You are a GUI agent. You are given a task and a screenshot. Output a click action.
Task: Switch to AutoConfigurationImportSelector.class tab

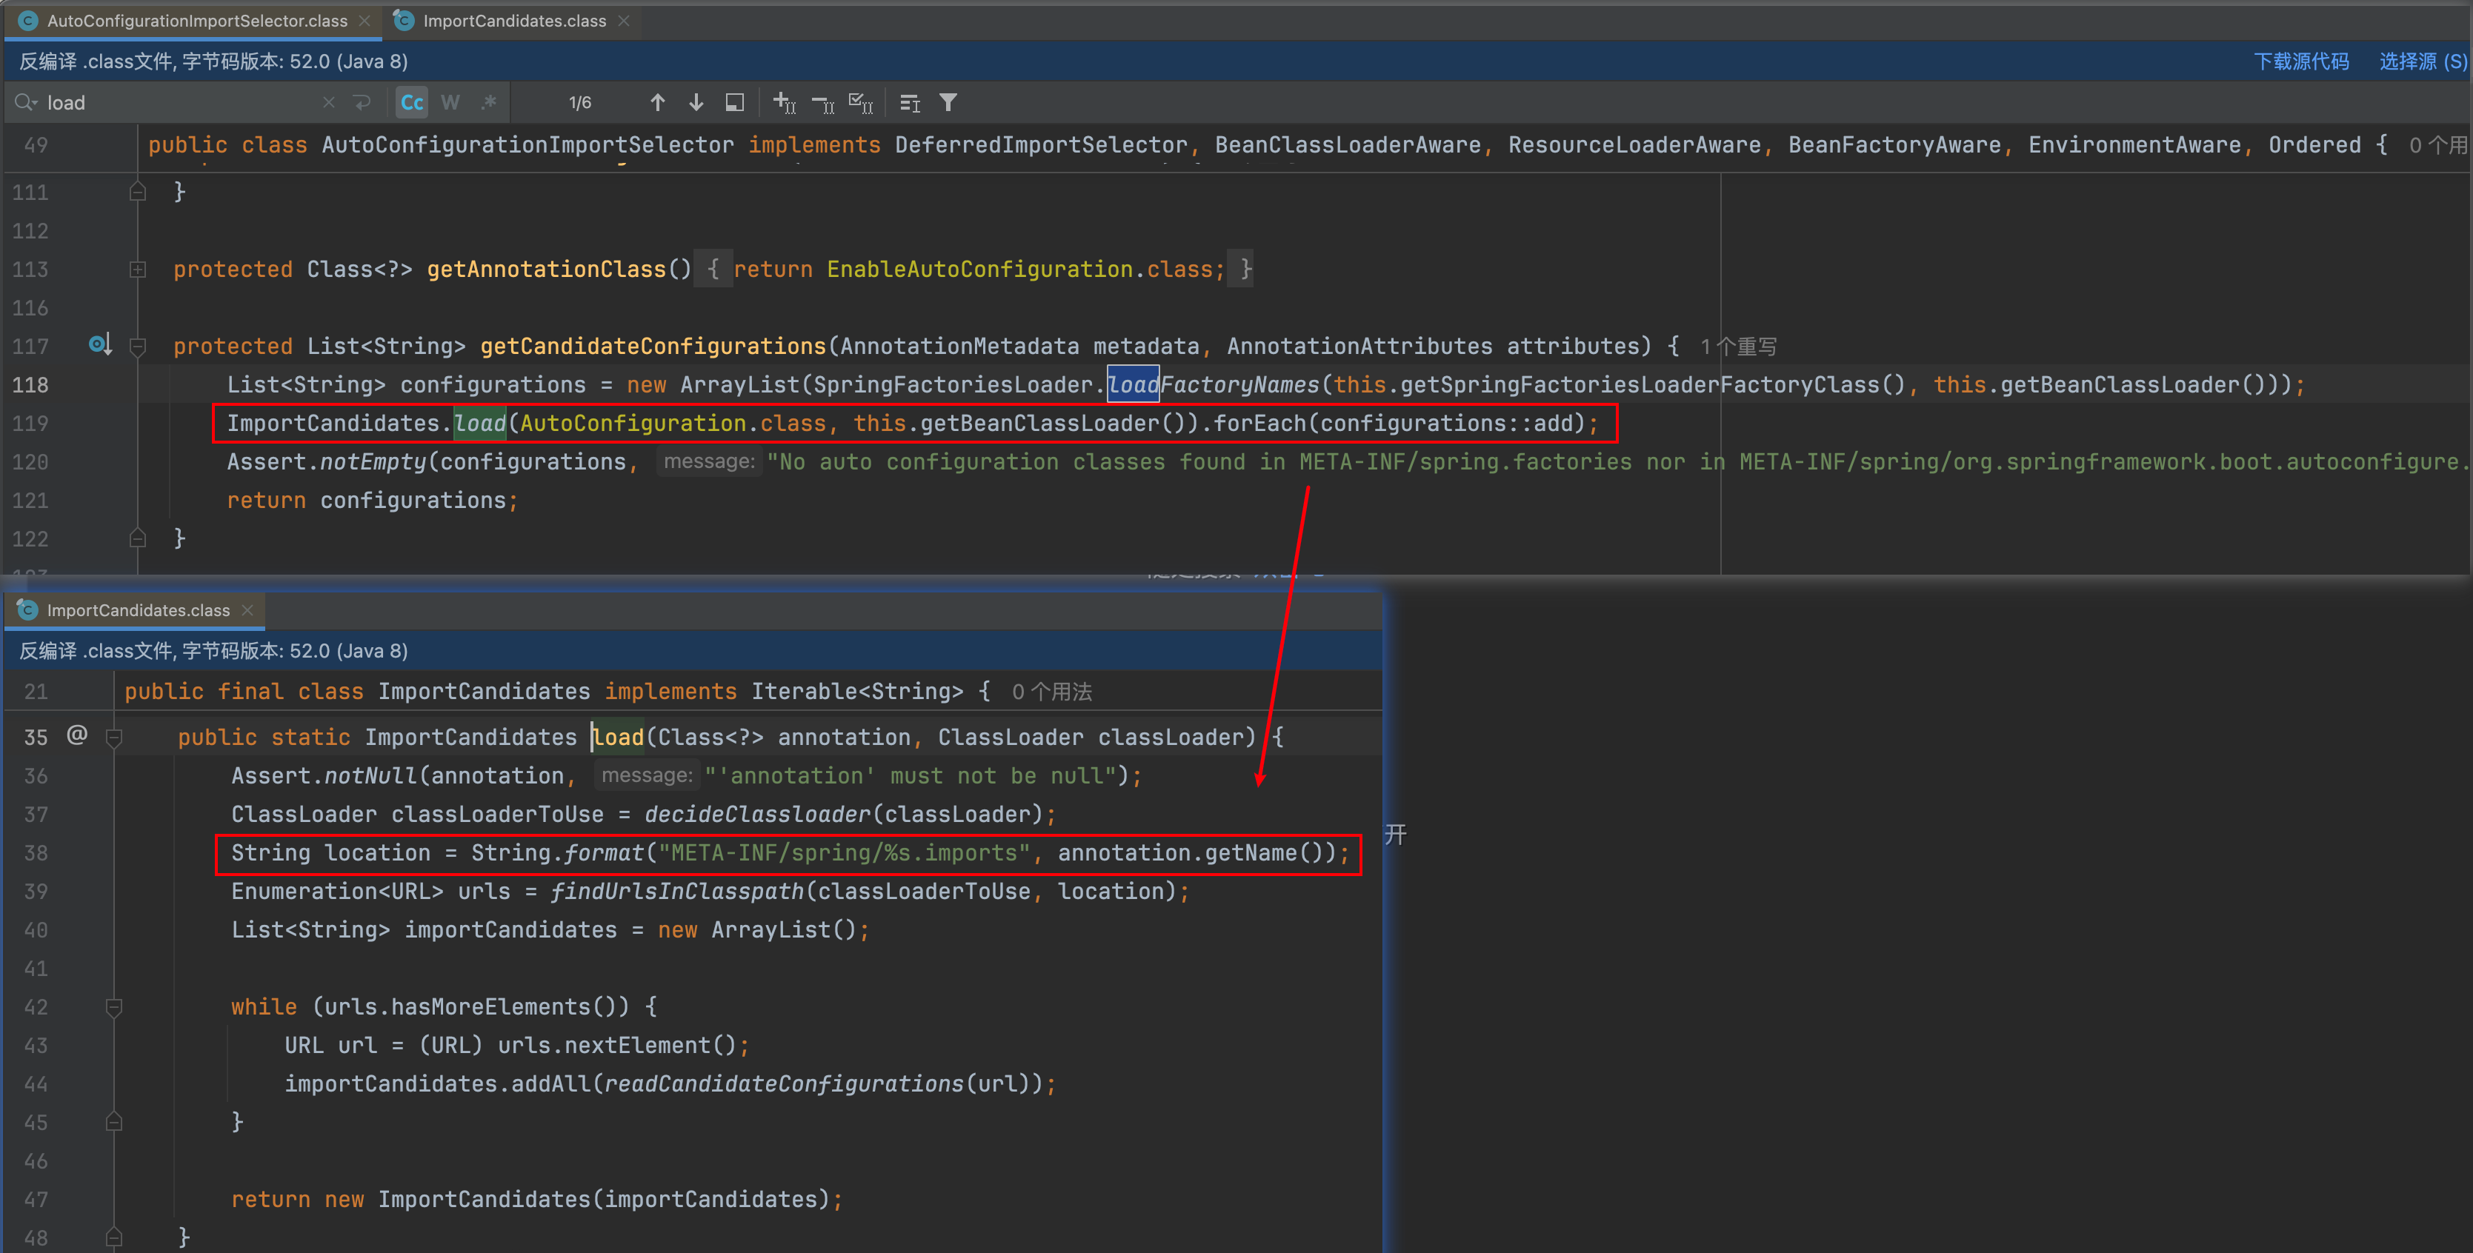coord(196,20)
